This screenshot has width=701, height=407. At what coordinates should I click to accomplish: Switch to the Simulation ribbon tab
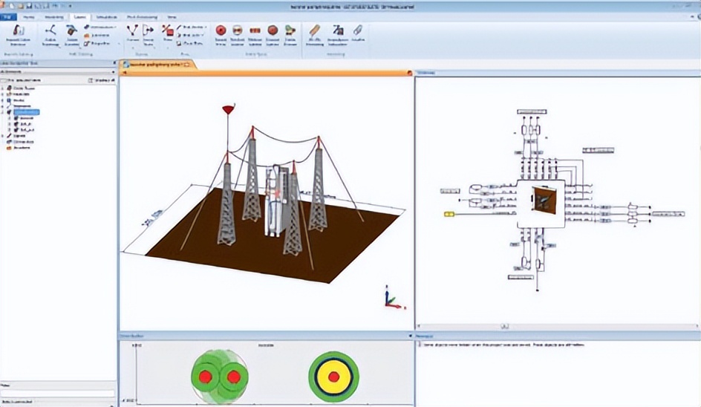(x=105, y=16)
